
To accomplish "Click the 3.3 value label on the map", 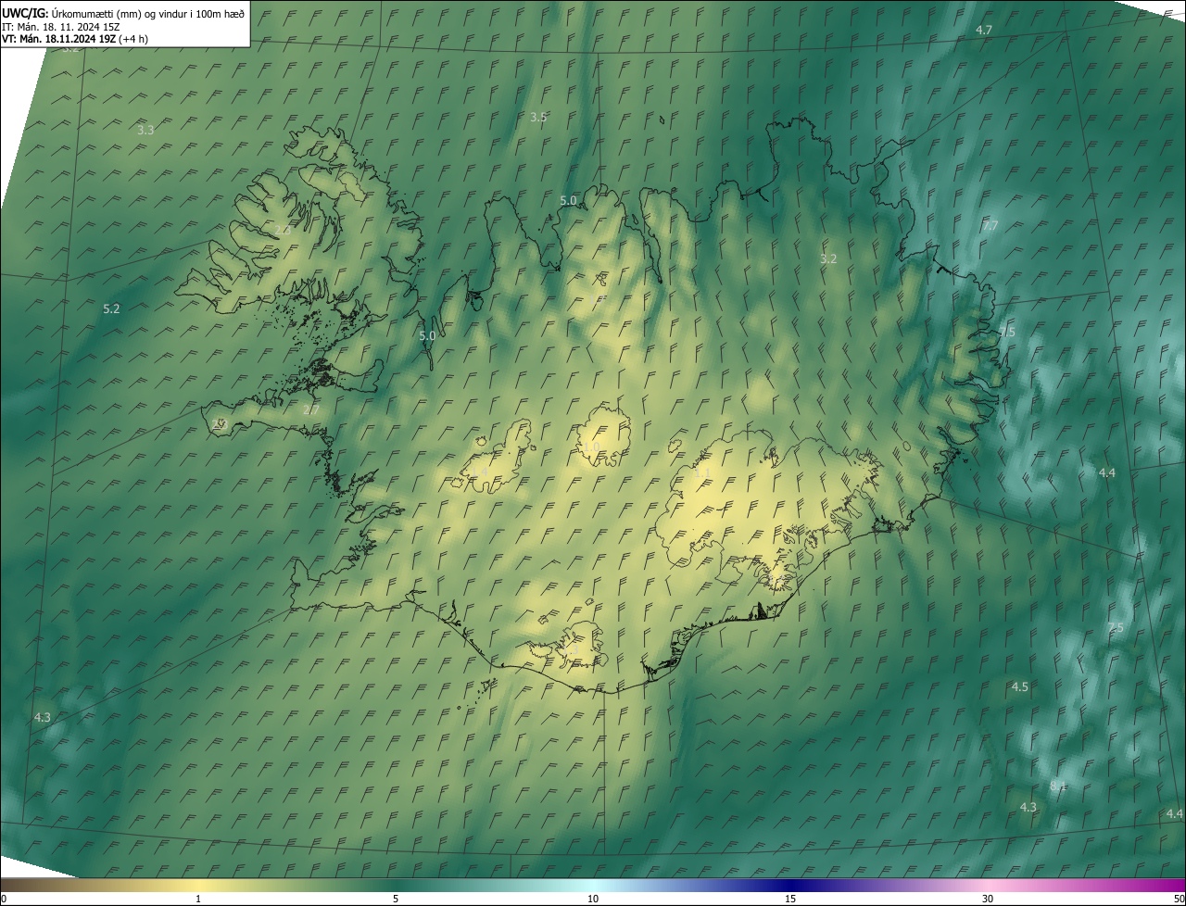I will coord(145,131).
